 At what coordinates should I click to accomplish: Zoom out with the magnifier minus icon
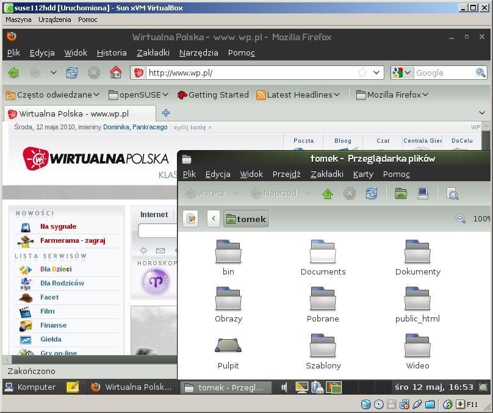tap(461, 218)
